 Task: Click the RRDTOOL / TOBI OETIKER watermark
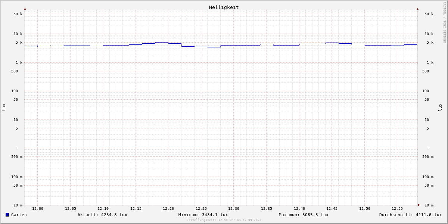(444, 22)
